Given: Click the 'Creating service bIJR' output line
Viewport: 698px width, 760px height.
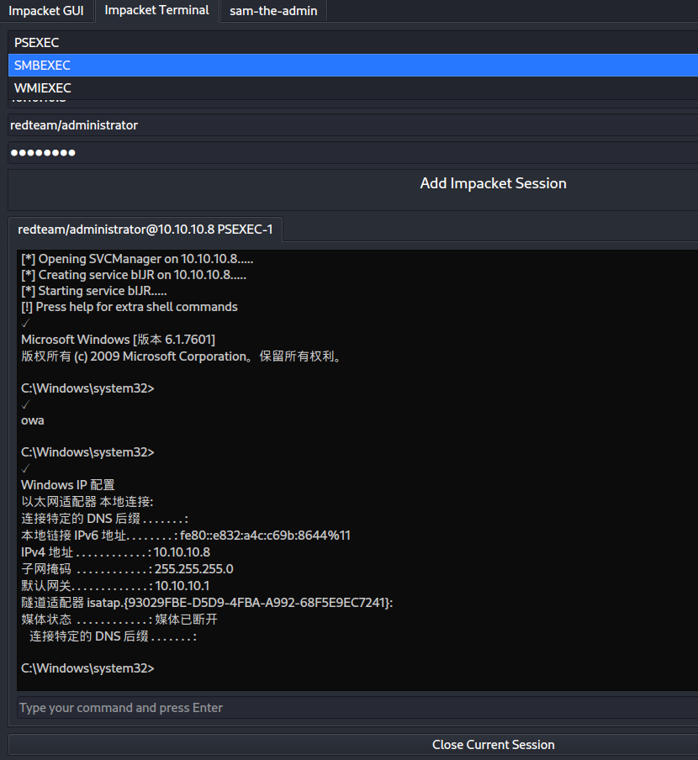Looking at the screenshot, I should pos(134,275).
